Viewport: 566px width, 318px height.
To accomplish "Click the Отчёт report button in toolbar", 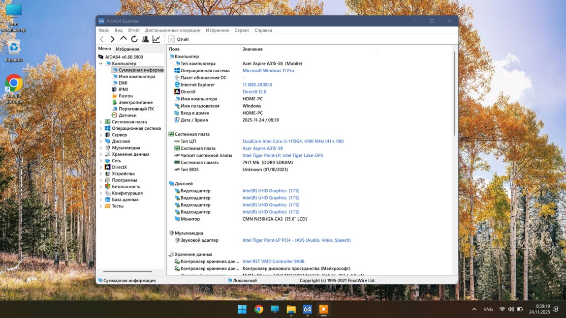I will tap(179, 39).
